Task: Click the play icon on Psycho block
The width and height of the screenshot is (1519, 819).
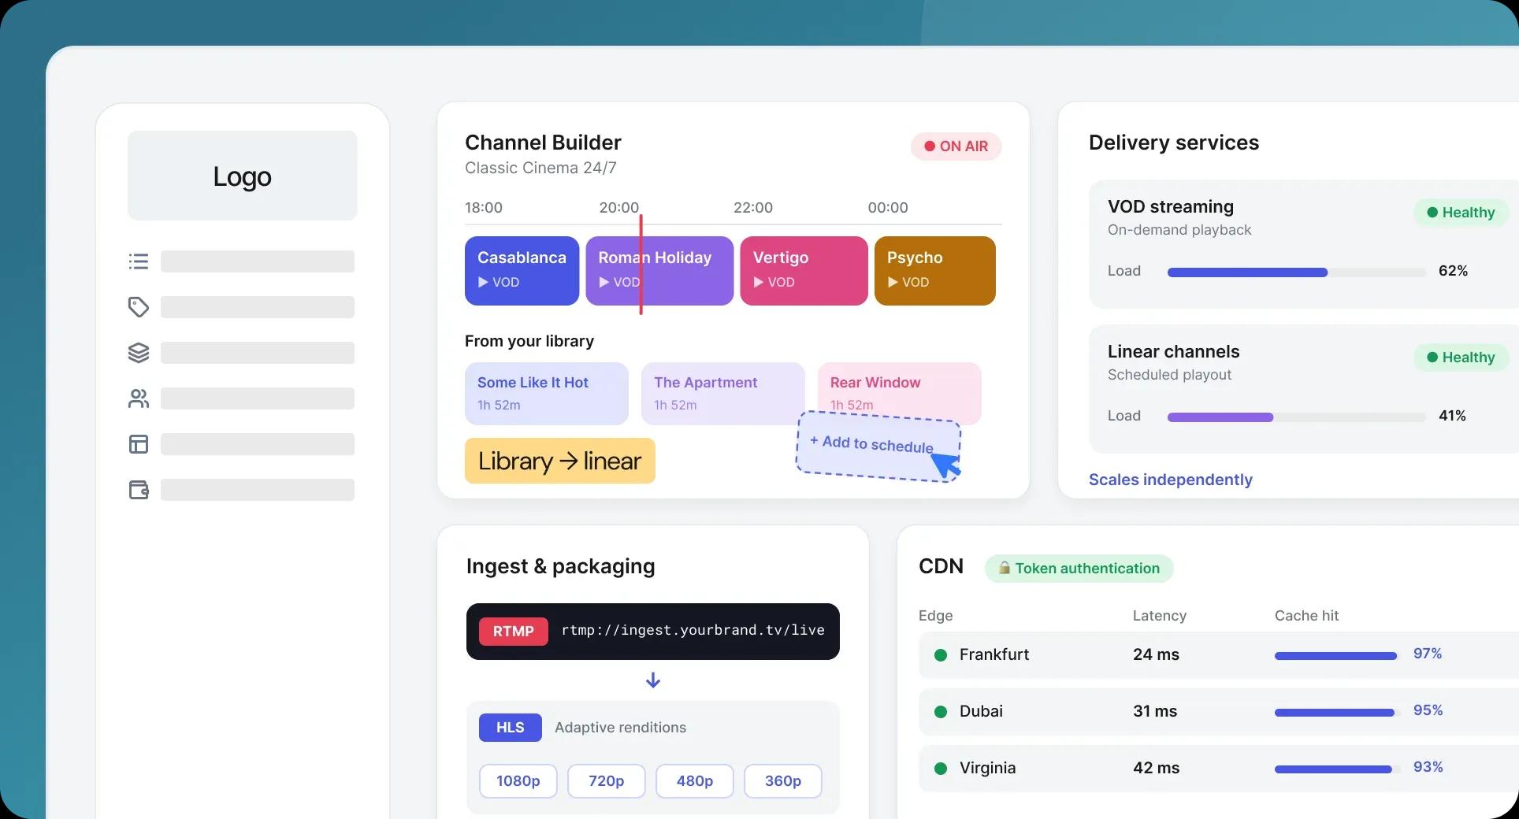Action: [893, 282]
